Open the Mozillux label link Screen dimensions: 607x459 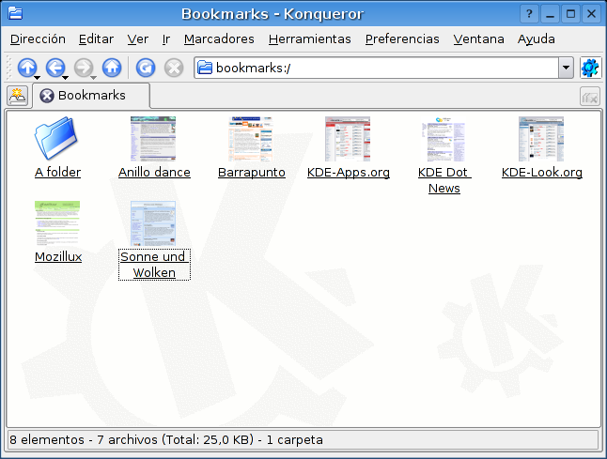(58, 257)
